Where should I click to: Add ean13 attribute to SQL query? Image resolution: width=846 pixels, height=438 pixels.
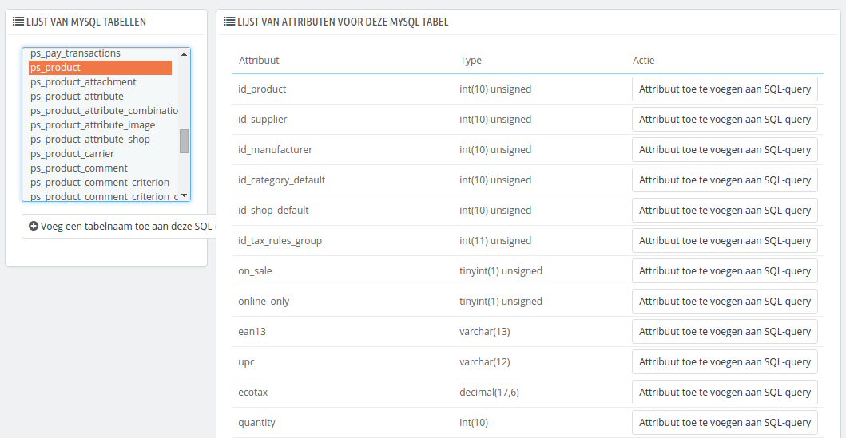[x=725, y=331]
